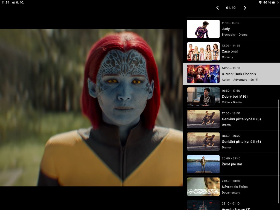Screen dimensions: 280x210
Task: Go to the next day with the right chevron
Action: [x=245, y=8]
